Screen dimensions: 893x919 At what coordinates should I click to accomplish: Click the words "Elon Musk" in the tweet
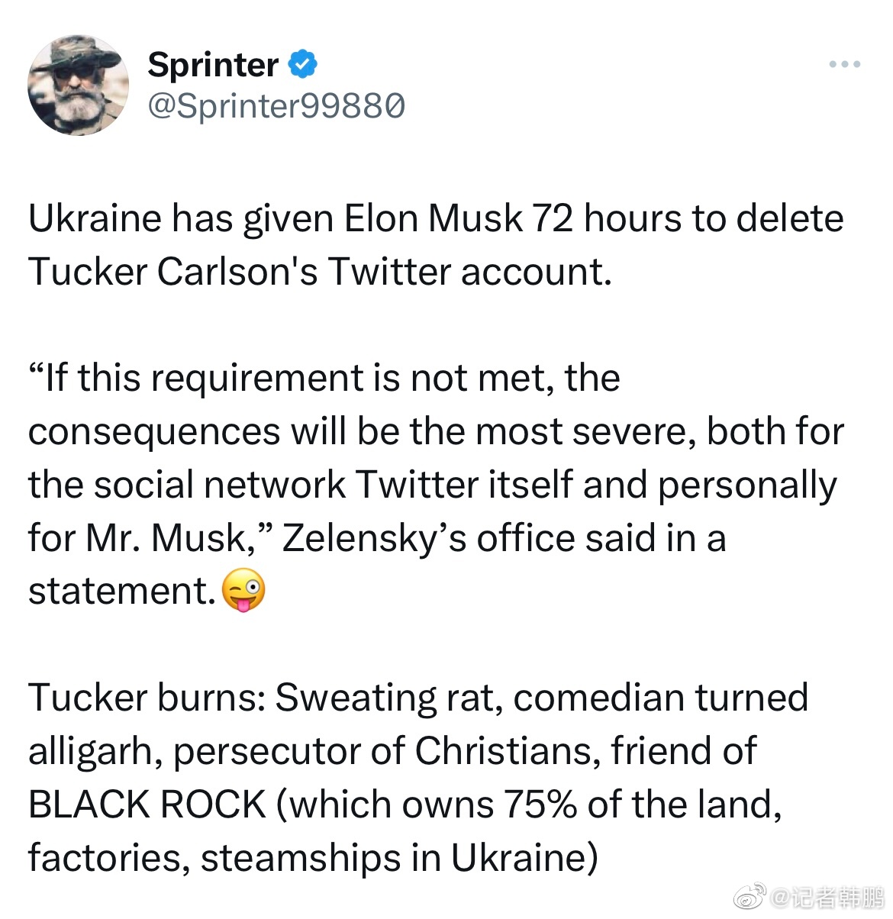click(434, 219)
